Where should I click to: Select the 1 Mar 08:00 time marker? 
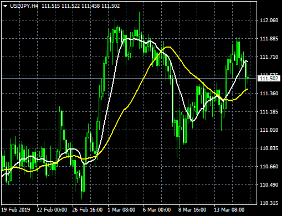pyautogui.click(x=121, y=210)
